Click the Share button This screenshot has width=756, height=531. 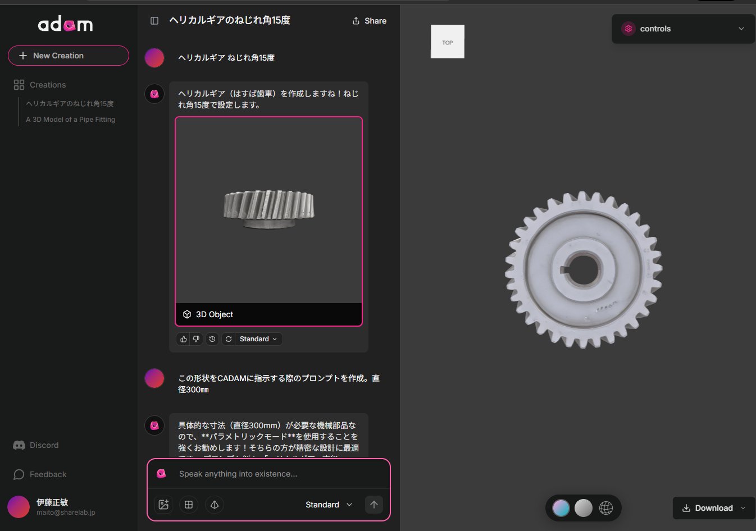pos(369,21)
